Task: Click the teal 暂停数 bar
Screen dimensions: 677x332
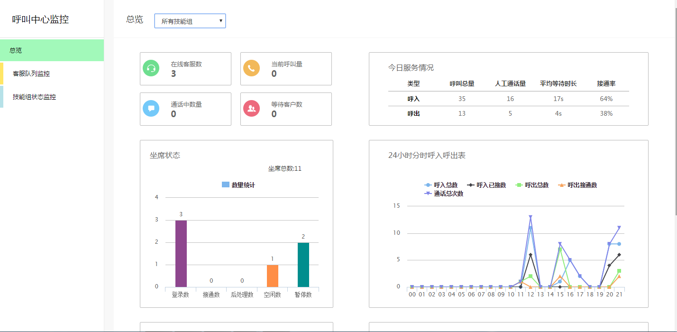Action: 303,265
